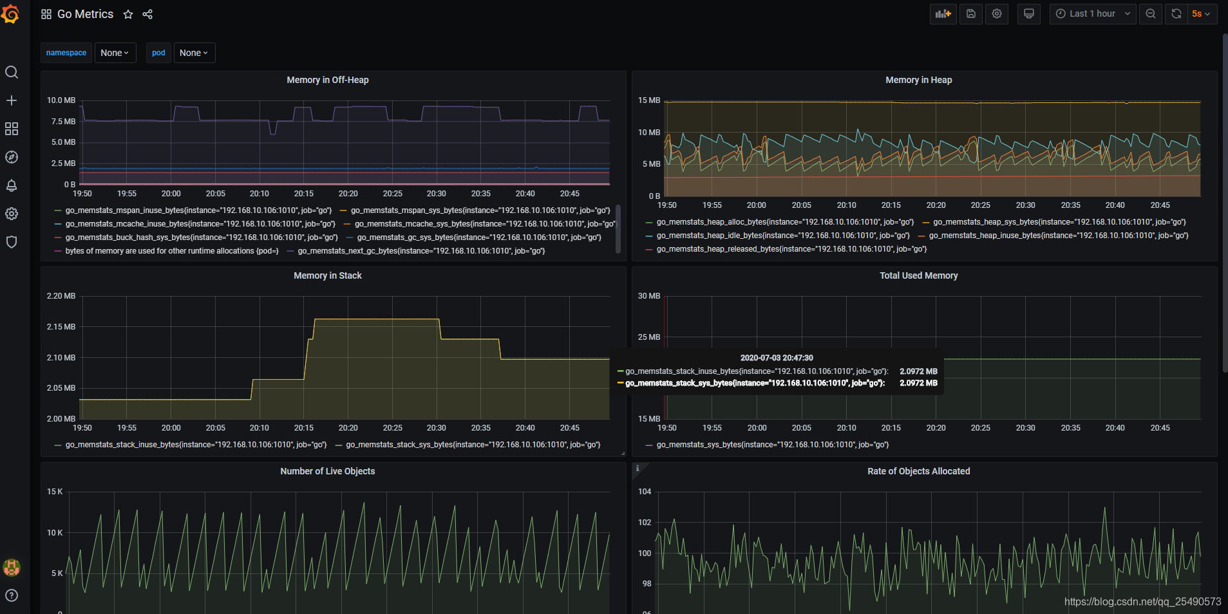Click the Off-Heap legend scrollbar
The image size is (1228, 614).
click(x=618, y=228)
